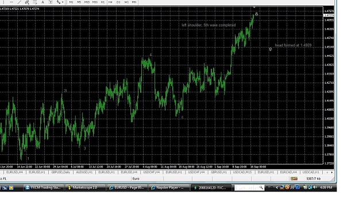Open the GBPUSD,Daily chart tab

[x=60, y=172]
